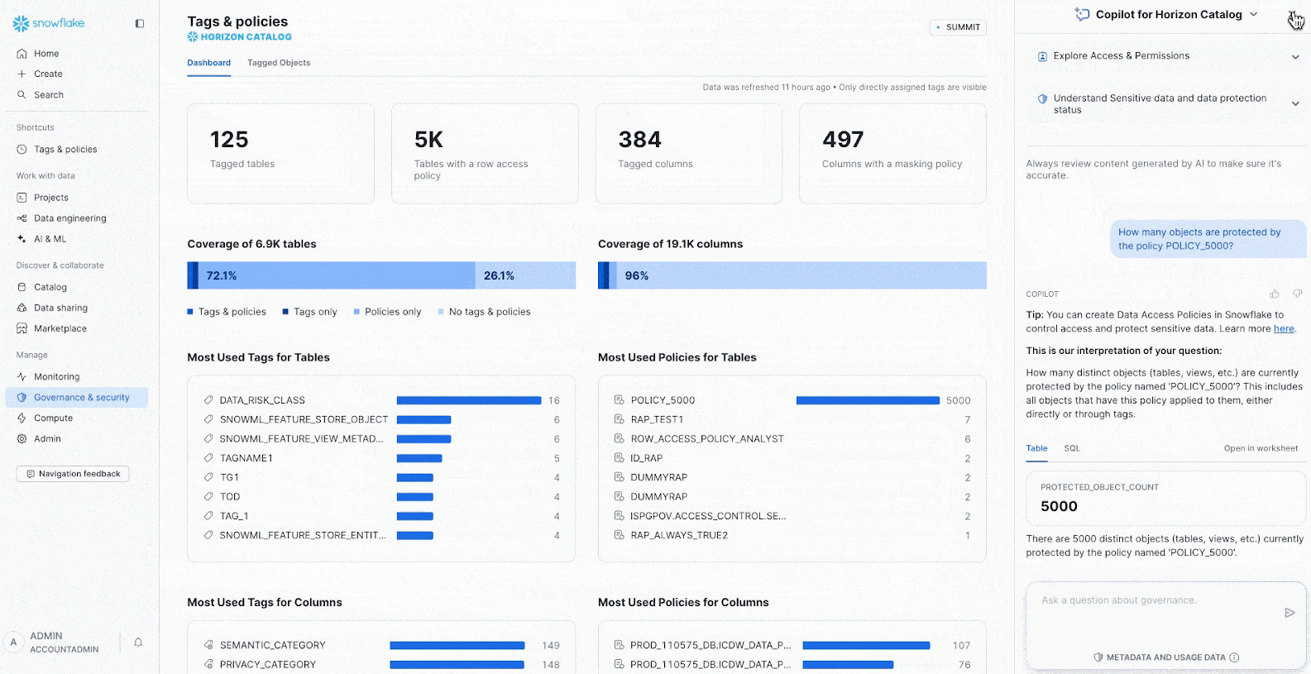Click the Navigation feedback button

[73, 474]
